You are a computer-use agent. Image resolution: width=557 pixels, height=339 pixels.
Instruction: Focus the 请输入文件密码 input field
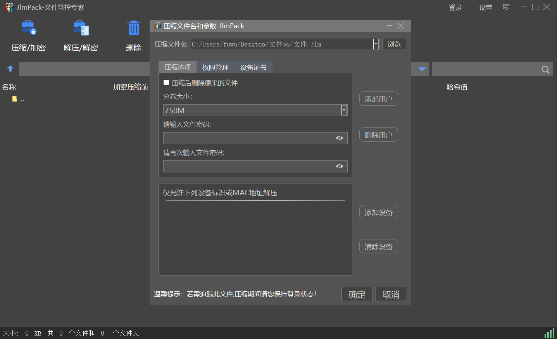pos(255,138)
